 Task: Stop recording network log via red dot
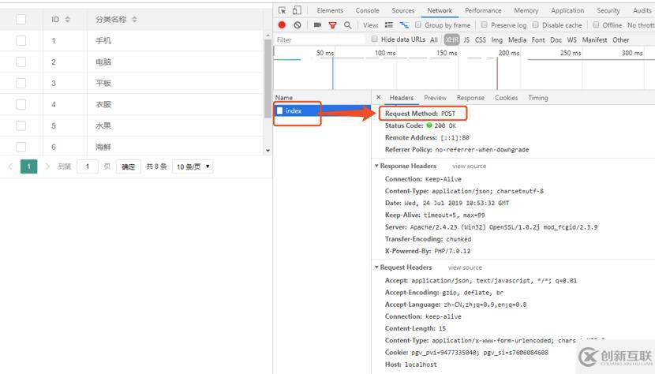(282, 25)
